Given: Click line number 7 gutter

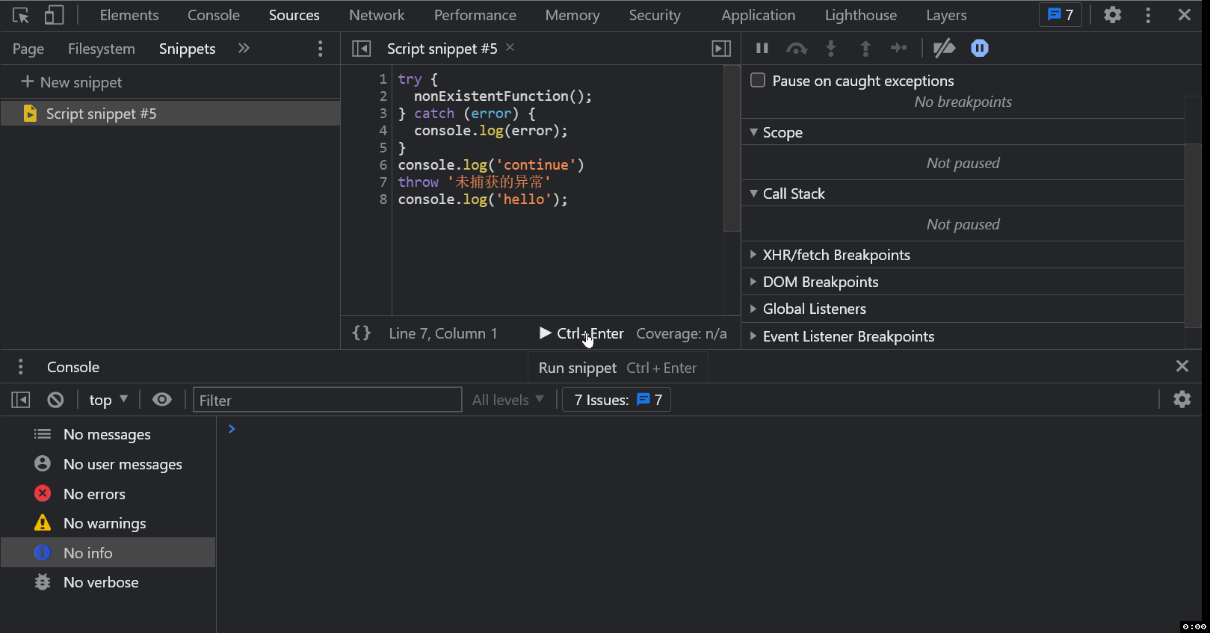Looking at the screenshot, I should 383,182.
